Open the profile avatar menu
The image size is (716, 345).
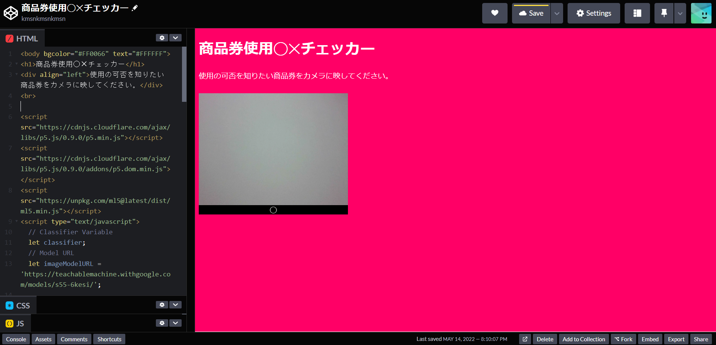coord(701,13)
